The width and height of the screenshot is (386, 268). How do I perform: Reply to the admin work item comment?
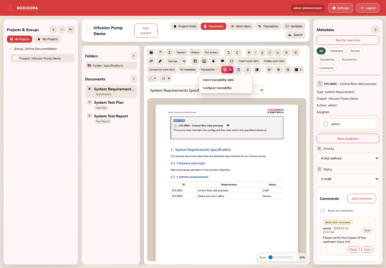pyautogui.click(x=354, y=250)
